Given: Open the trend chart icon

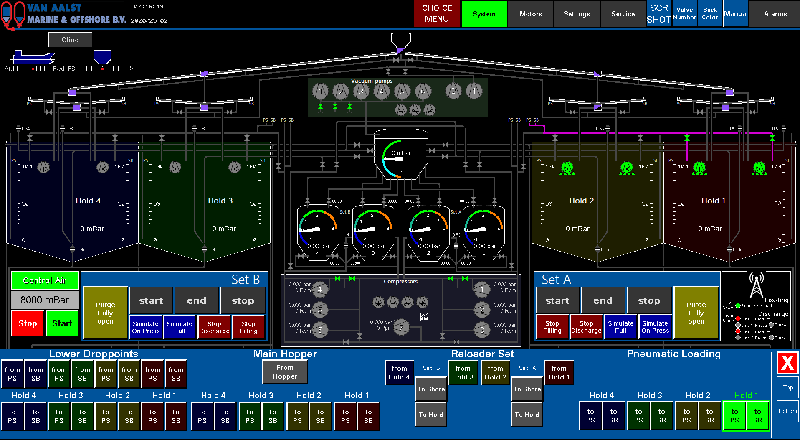Looking at the screenshot, I should tap(425, 317).
